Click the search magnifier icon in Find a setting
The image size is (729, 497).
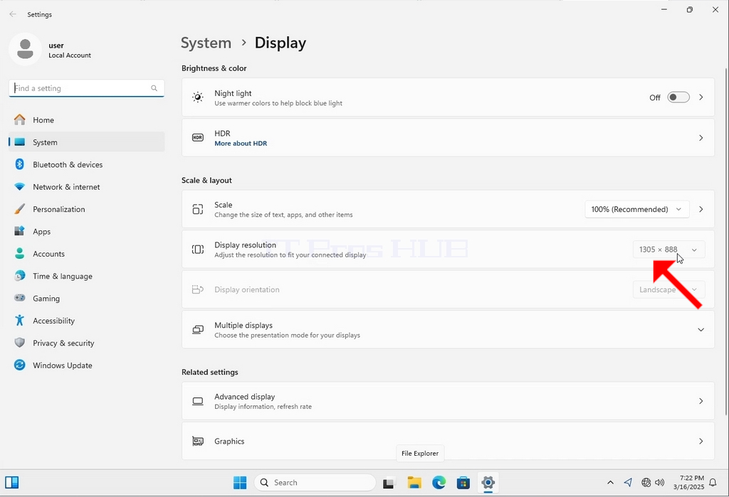154,88
